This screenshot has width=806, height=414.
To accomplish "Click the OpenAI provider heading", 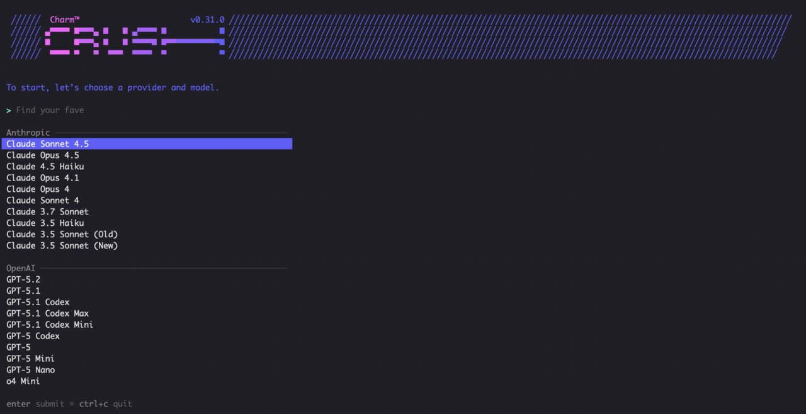I will pyautogui.click(x=21, y=269).
